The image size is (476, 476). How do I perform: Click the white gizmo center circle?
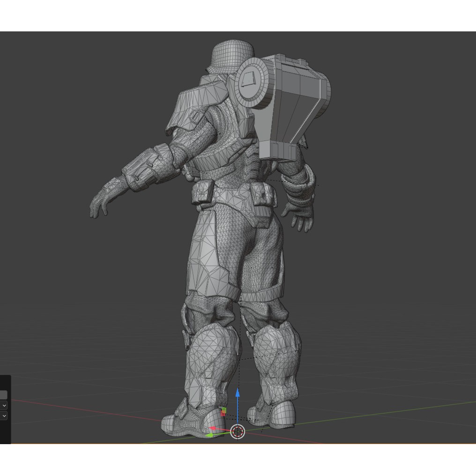click(x=238, y=431)
